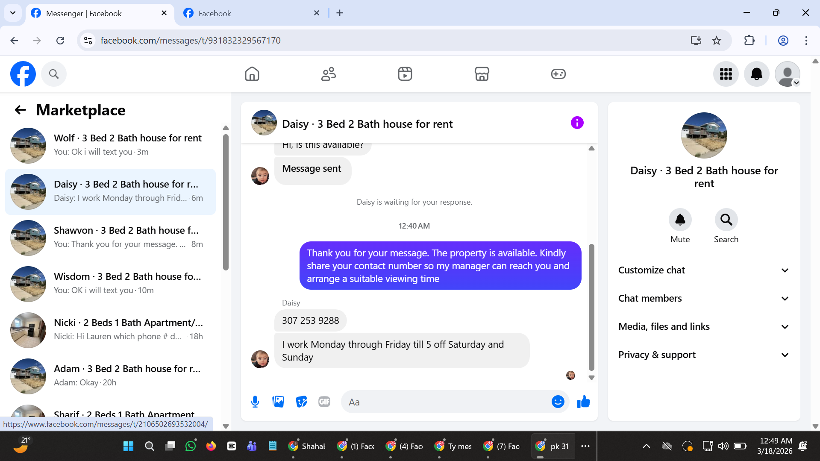Close the Messenger | Facebook tab

(x=164, y=13)
